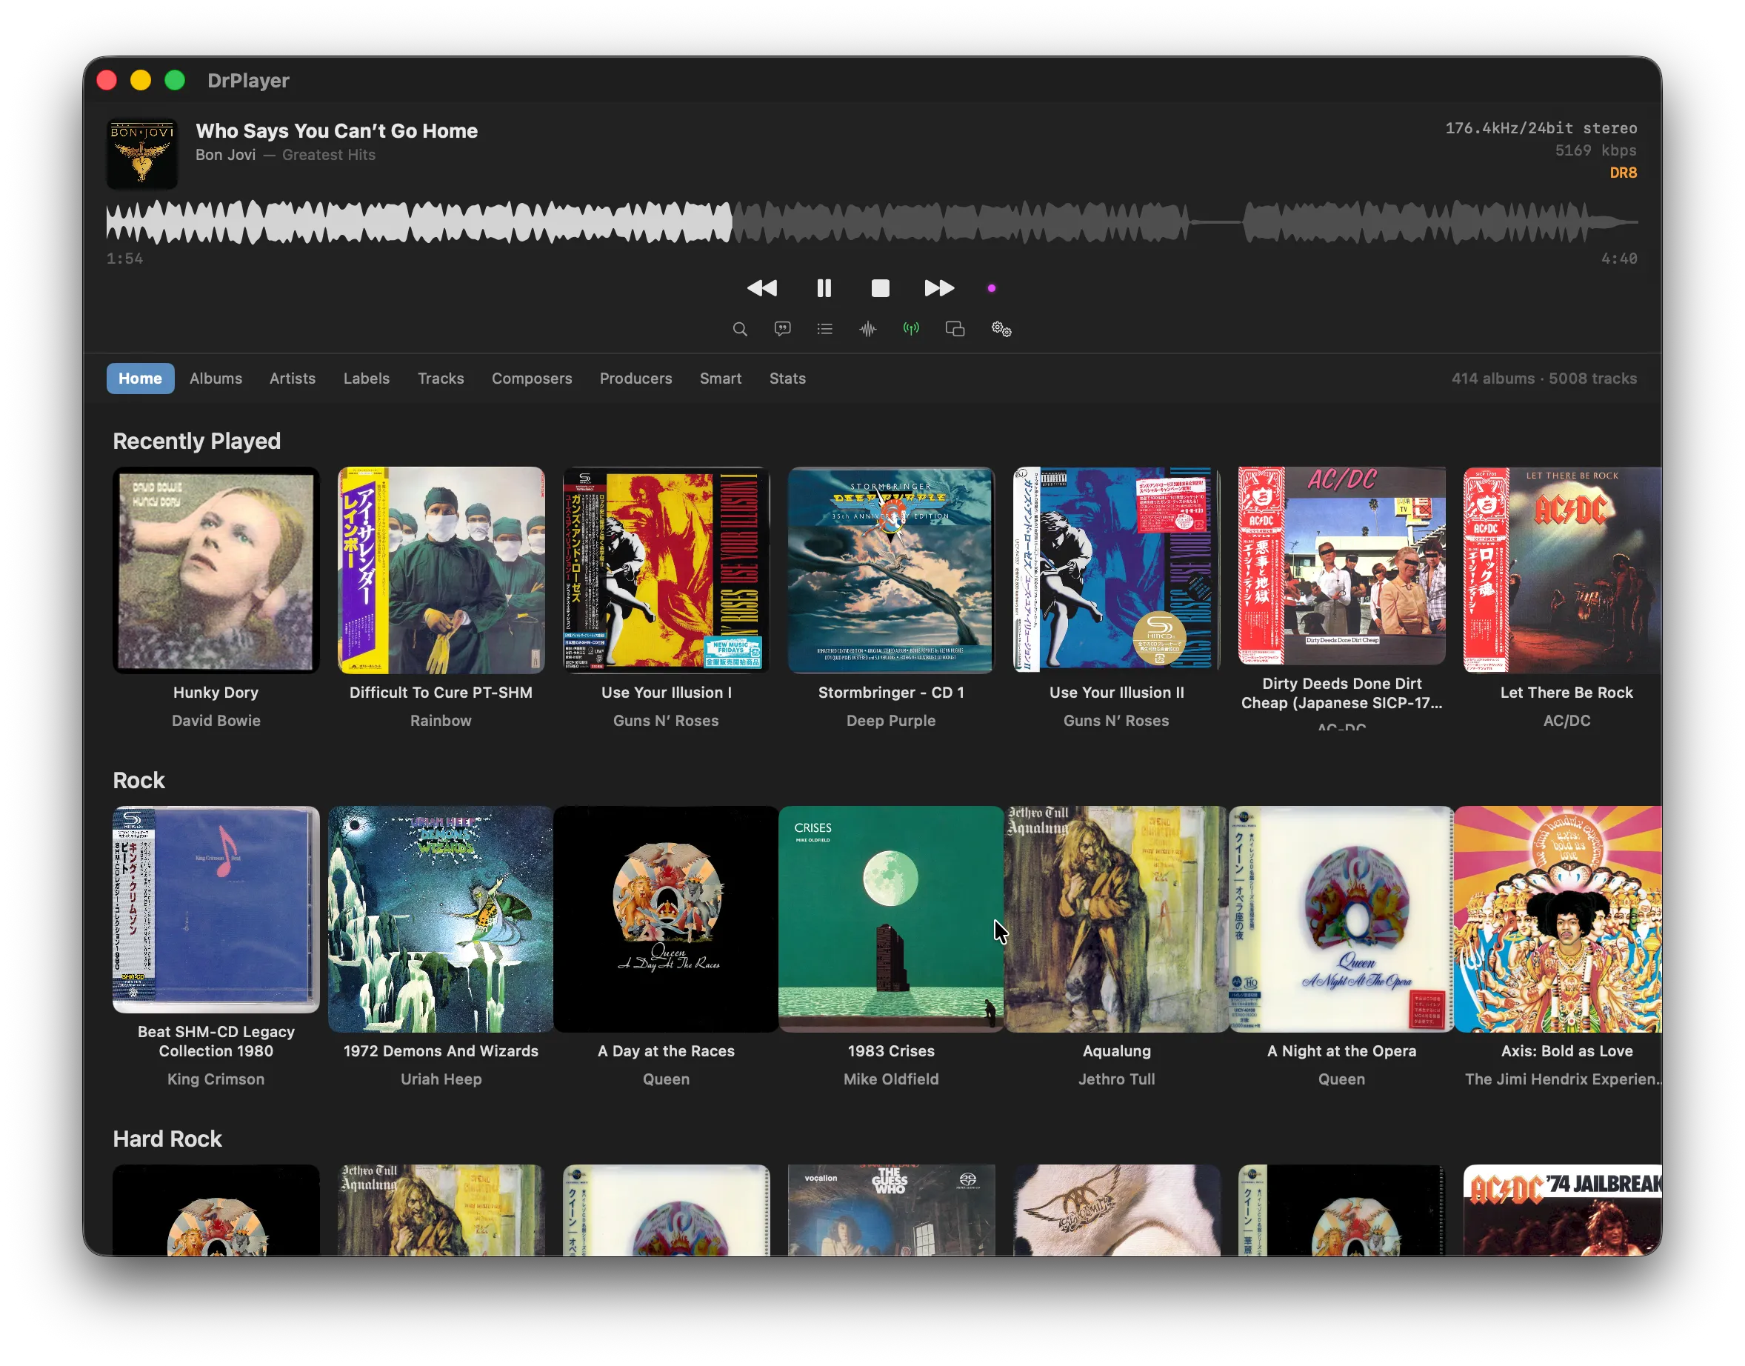The image size is (1745, 1366).
Task: Open the Tracks tab
Action: [441, 379]
